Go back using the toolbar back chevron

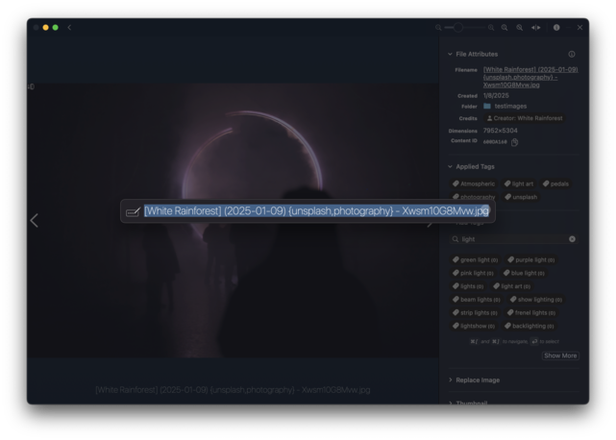pos(69,28)
